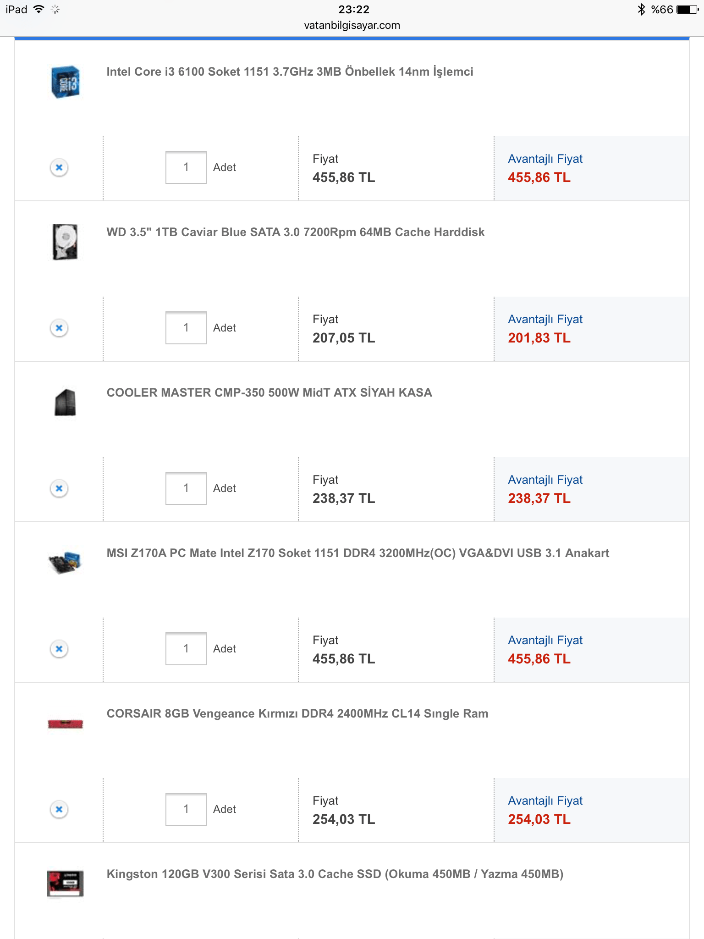
Task: Open the Intel Core i3 product image
Action: click(x=65, y=82)
